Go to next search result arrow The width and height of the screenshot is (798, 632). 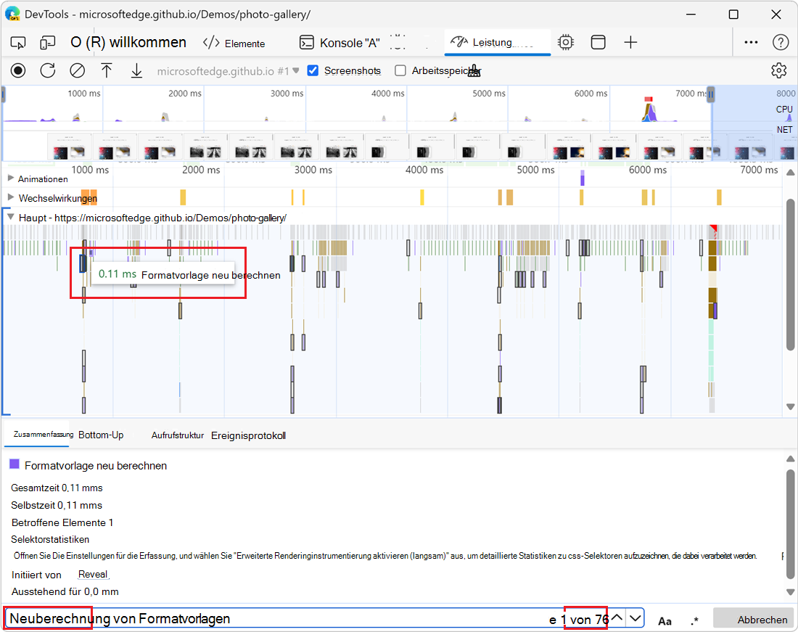pyautogui.click(x=635, y=618)
